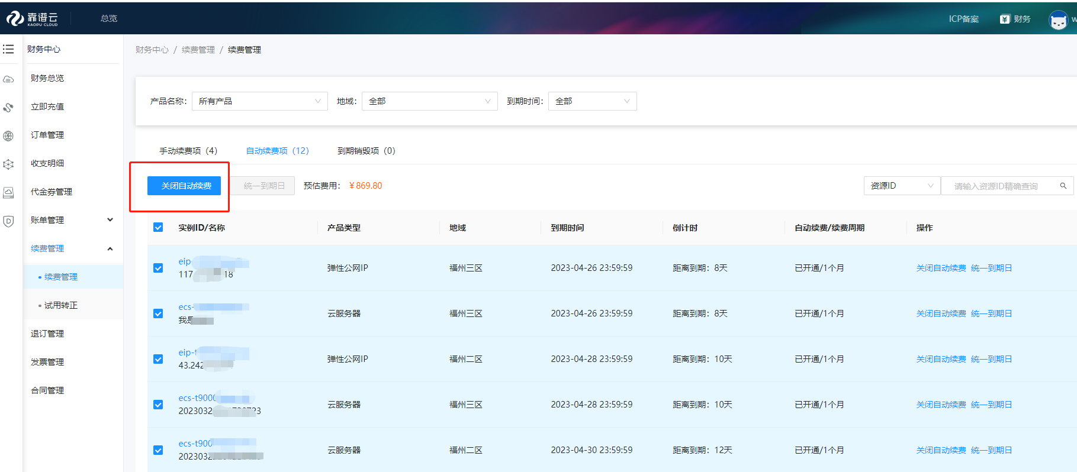Viewport: 1077px width, 472px height.
Task: Switch to 手动续费项 (4) tab
Action: point(188,151)
